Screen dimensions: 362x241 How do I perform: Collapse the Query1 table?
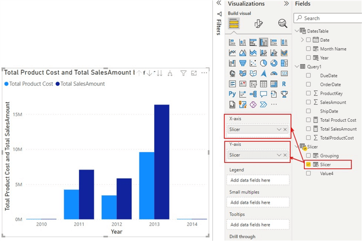(297, 67)
